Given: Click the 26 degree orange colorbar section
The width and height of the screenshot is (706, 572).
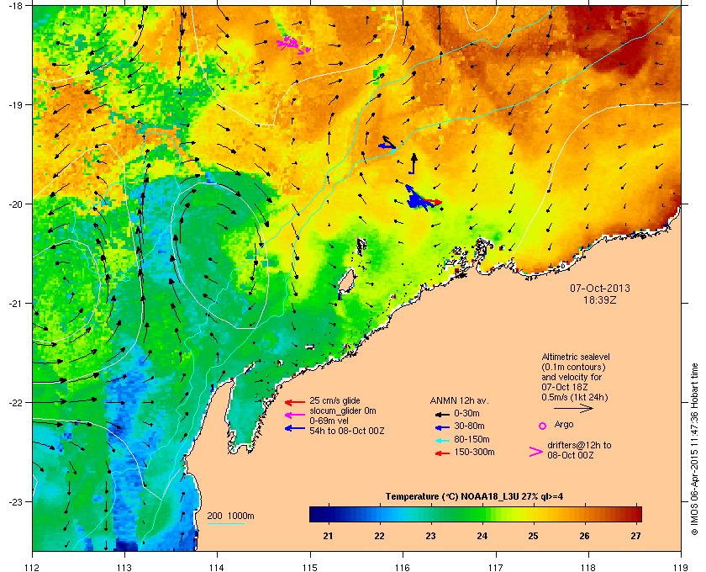Looking at the screenshot, I should pos(584,514).
